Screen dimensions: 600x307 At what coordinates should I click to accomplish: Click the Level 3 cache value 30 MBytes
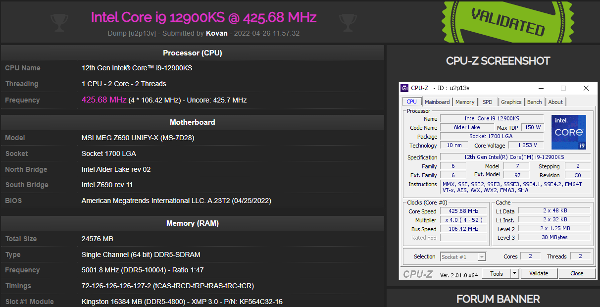[554, 238]
